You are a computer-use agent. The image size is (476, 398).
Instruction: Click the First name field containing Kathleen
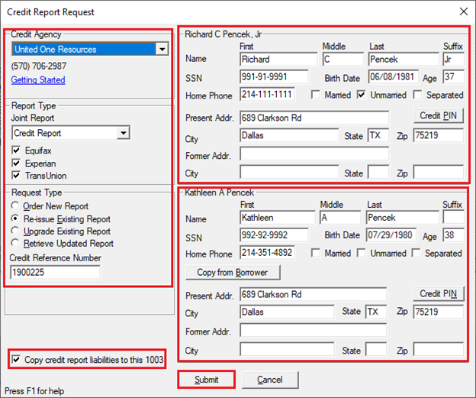278,218
